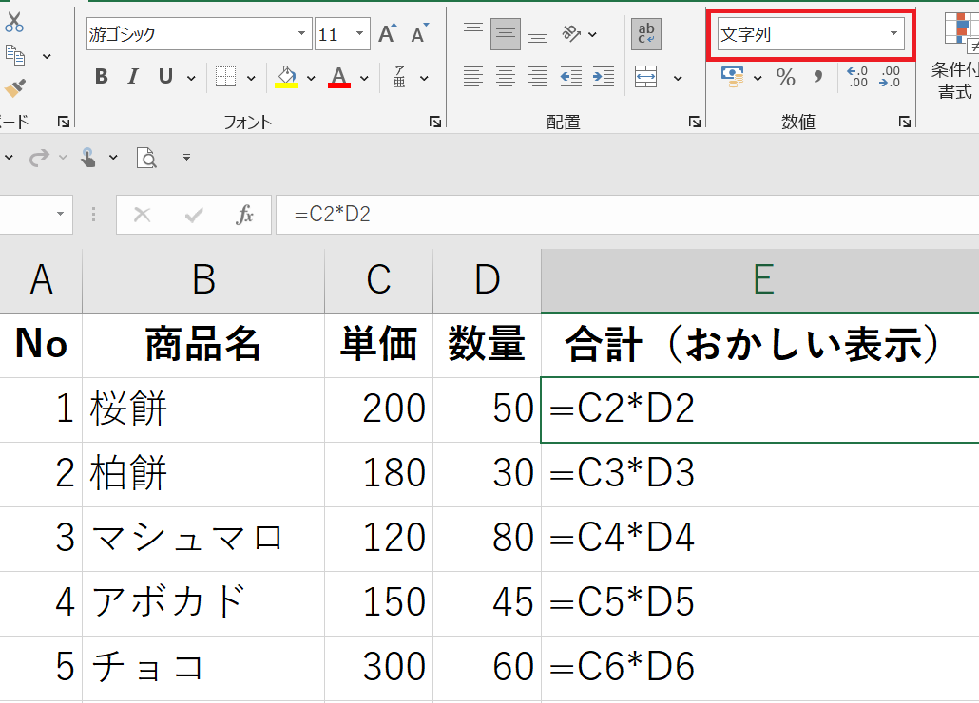Open the フォント group dialog launcher

coord(434,122)
